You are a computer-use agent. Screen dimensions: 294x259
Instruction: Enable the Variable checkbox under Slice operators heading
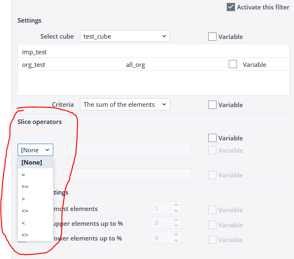pos(212,138)
